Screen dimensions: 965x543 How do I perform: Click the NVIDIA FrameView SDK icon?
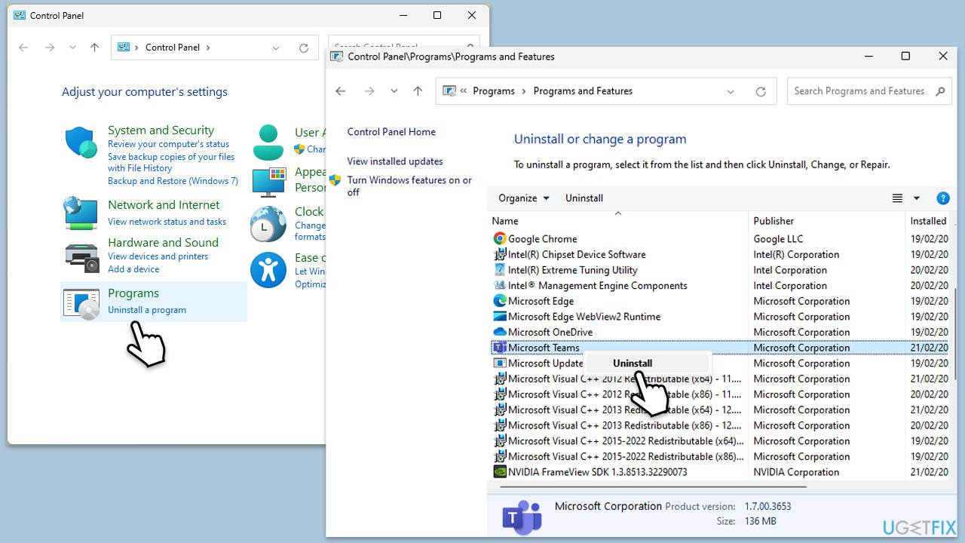pos(499,472)
